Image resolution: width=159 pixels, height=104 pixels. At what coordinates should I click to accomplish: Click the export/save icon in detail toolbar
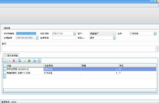pyautogui.click(x=34, y=61)
